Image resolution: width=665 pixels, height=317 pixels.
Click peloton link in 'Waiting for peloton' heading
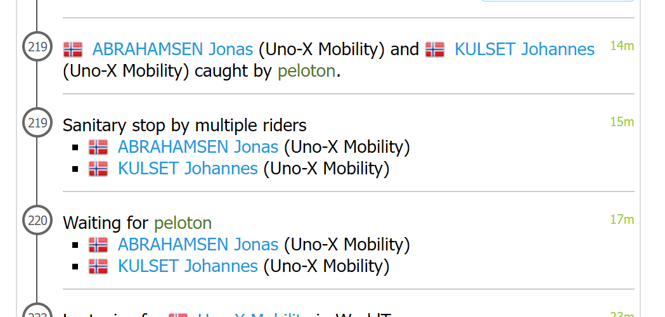(183, 223)
